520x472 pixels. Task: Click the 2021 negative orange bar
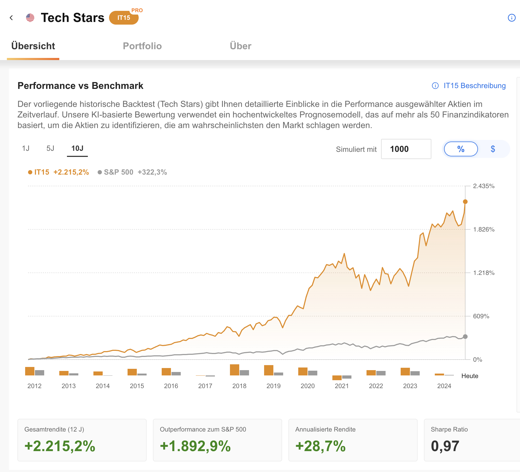tap(337, 378)
